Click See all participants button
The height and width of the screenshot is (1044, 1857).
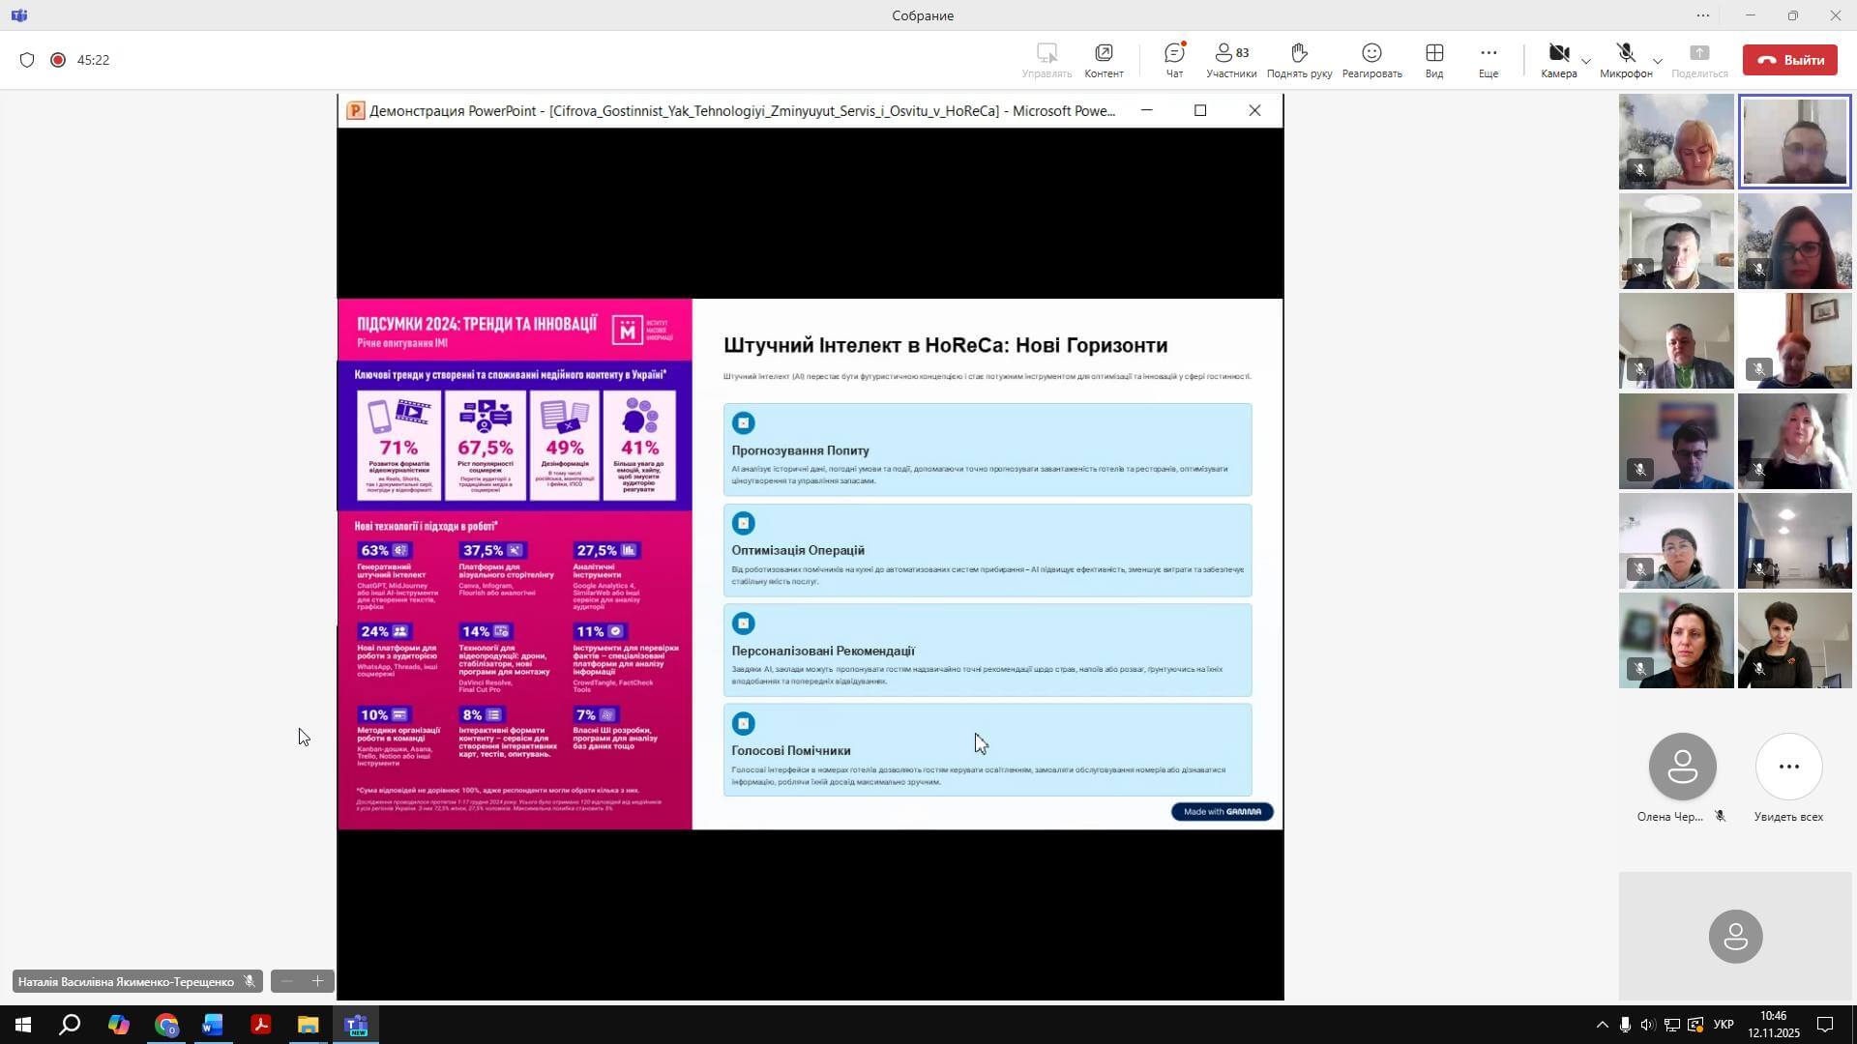point(1787,768)
